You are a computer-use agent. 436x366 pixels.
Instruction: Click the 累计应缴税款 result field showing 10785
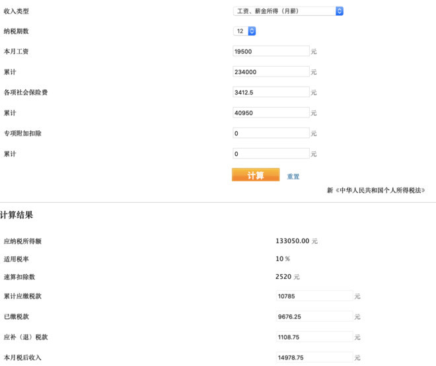[x=314, y=296]
